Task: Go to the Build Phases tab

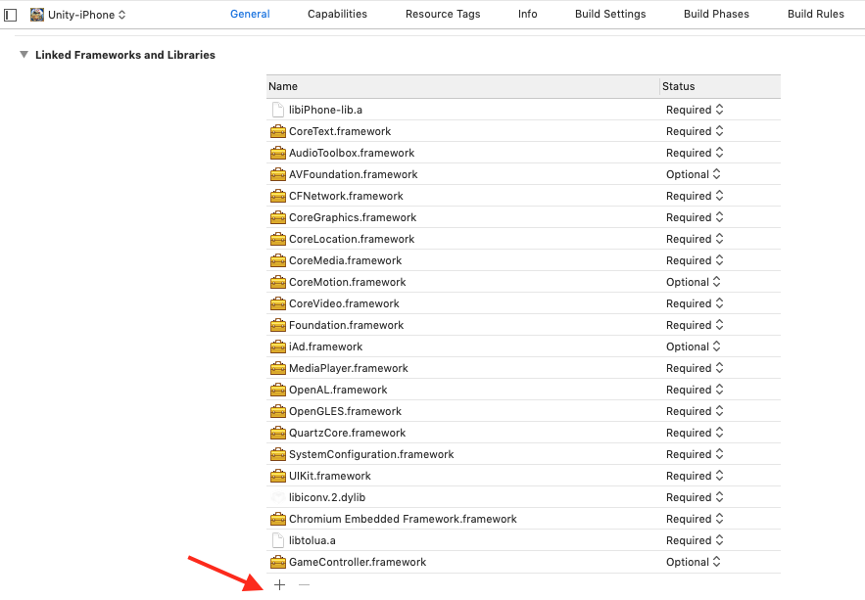Action: [x=716, y=15]
